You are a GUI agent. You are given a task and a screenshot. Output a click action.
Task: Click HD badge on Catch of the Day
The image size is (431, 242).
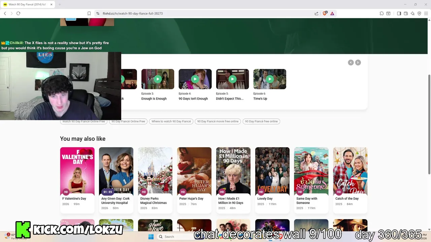click(x=339, y=192)
